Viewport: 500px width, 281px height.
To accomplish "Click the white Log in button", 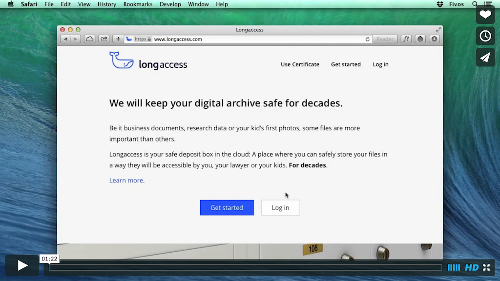I will (280, 208).
